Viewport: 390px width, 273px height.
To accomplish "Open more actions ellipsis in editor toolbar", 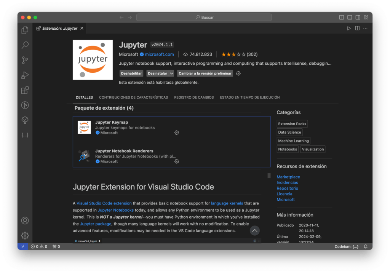I will click(x=366, y=28).
